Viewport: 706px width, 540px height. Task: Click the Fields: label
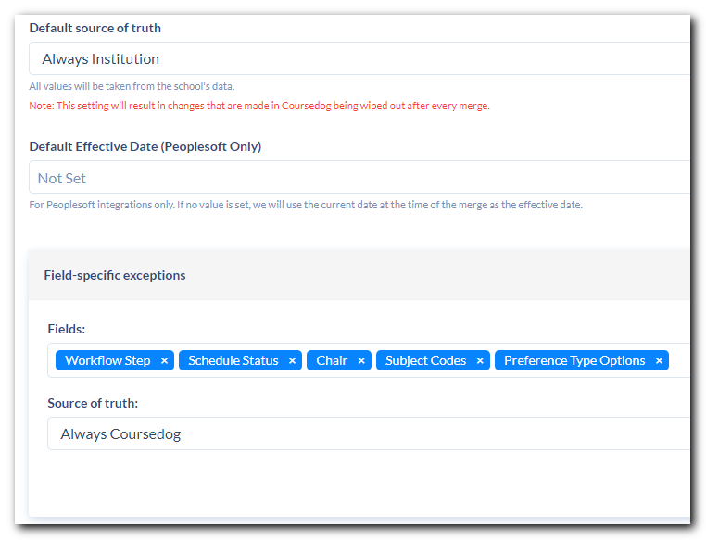(67, 329)
